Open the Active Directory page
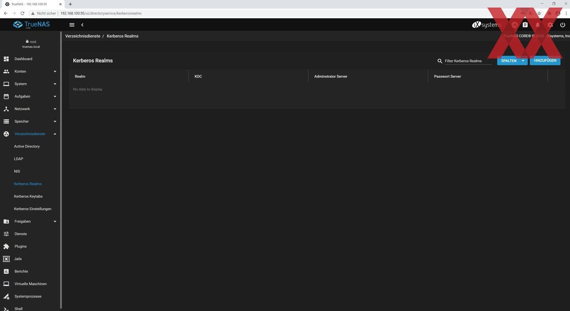The height and width of the screenshot is (311, 570). click(27, 147)
